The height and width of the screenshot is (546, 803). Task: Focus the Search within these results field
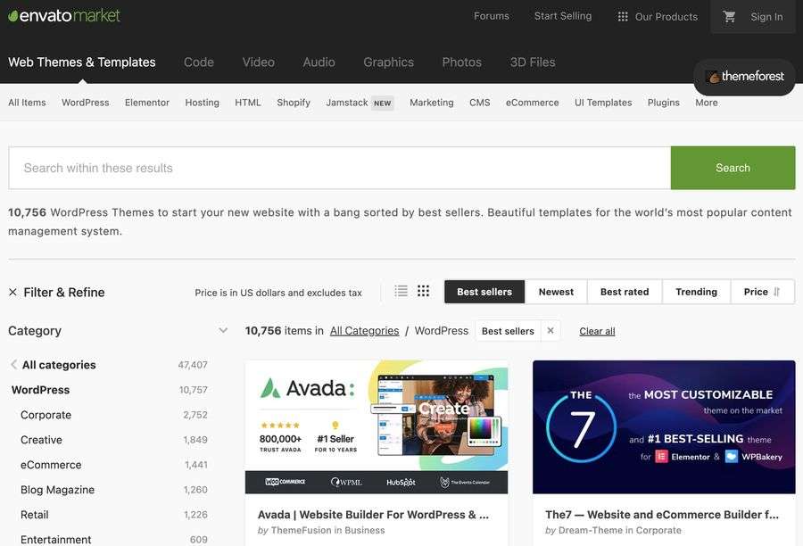pos(340,168)
